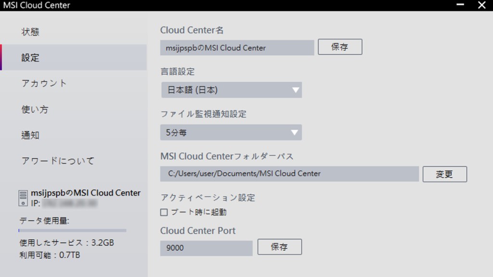493x277 pixels.
Task: Click the データ使用量 usage progress bar
Action: click(72, 231)
